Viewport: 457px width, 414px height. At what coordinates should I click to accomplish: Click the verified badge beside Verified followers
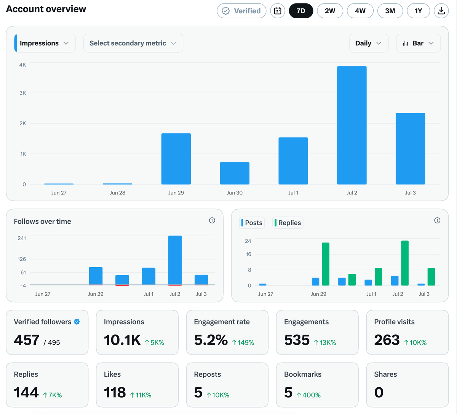(x=77, y=322)
